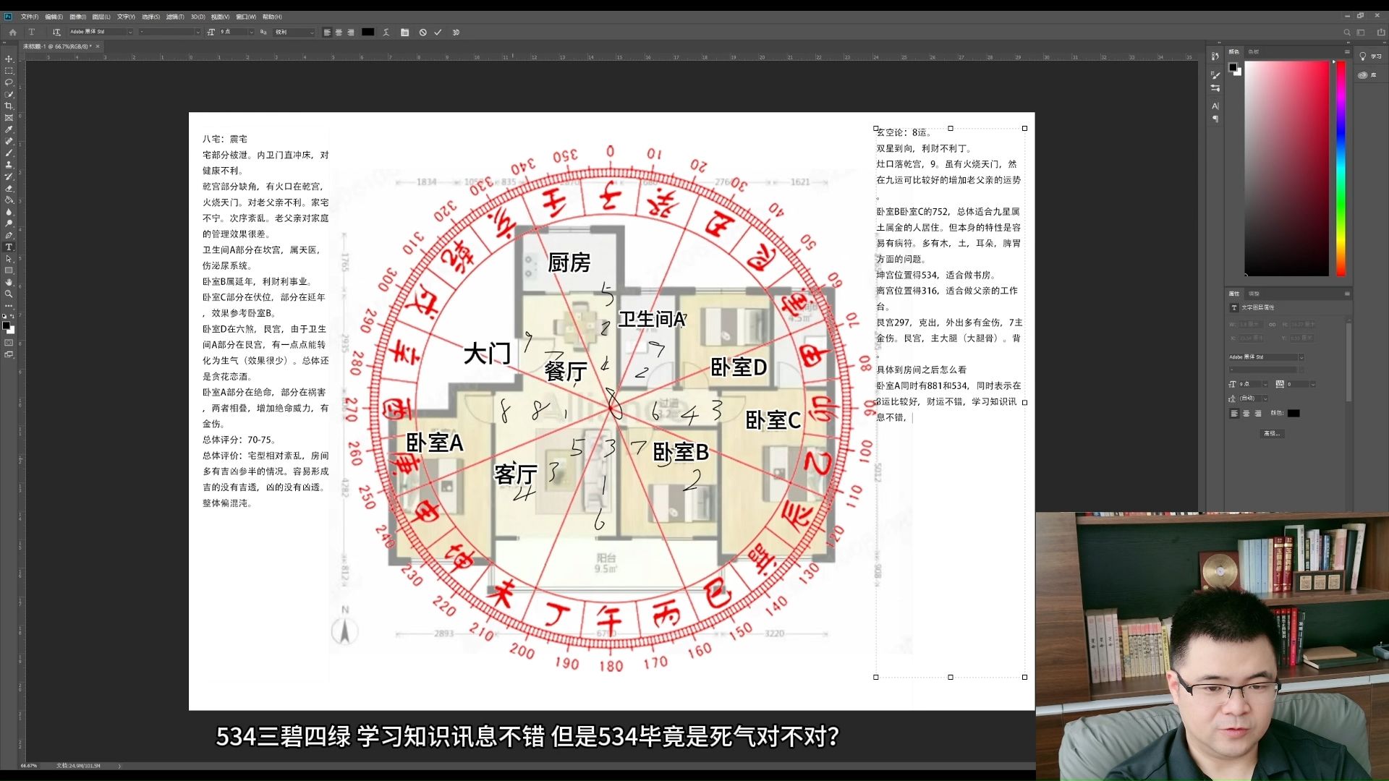Select the Crop tool
The width and height of the screenshot is (1389, 781).
coord(9,106)
